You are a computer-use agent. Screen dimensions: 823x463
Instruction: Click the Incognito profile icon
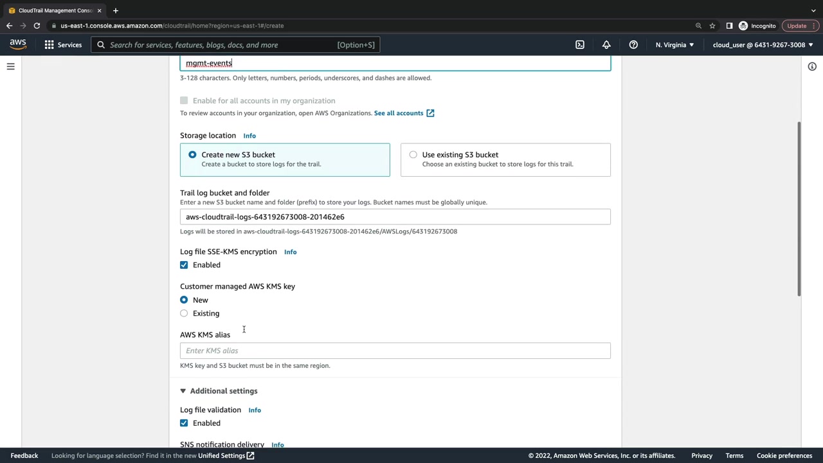click(x=743, y=26)
